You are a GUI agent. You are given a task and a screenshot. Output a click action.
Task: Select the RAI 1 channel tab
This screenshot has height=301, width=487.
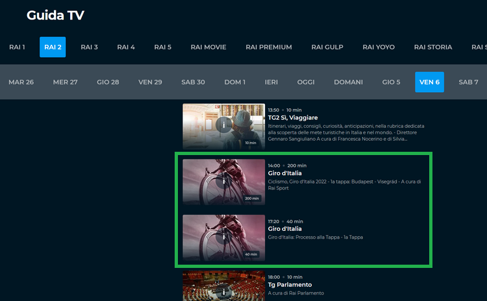click(x=17, y=47)
